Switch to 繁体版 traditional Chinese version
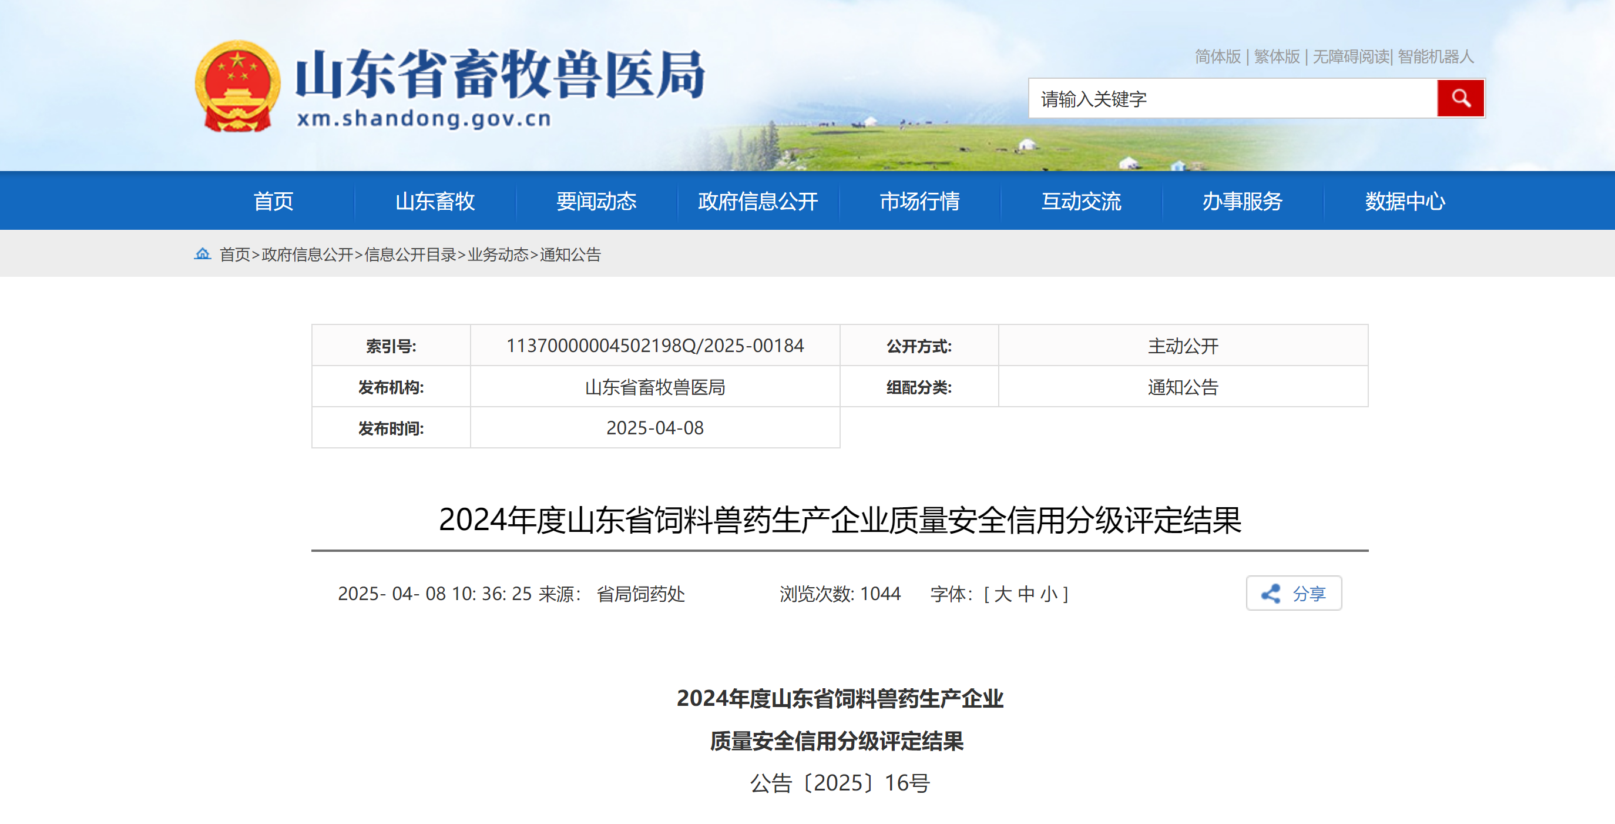Screen dimensions: 1615x824 pos(1277,56)
